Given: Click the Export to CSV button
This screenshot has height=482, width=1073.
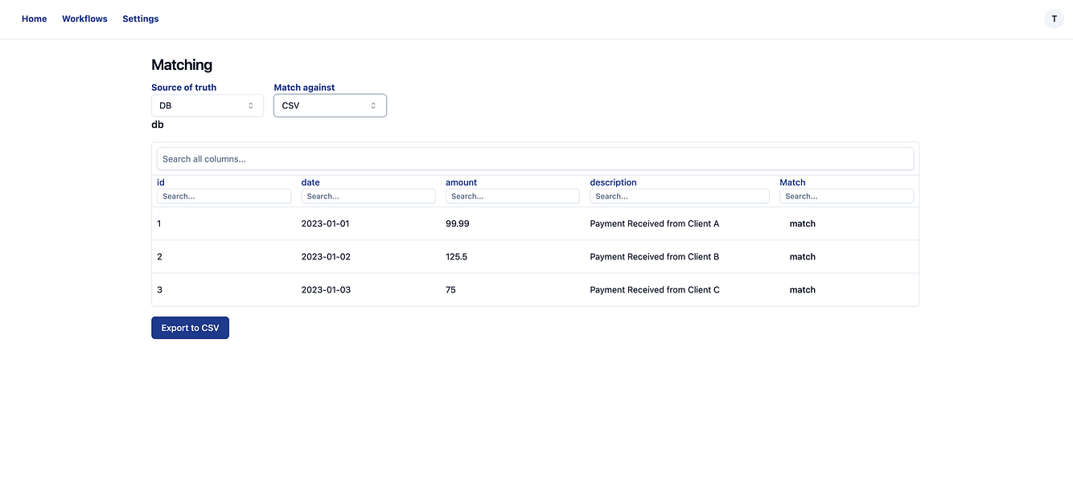Looking at the screenshot, I should (x=190, y=328).
